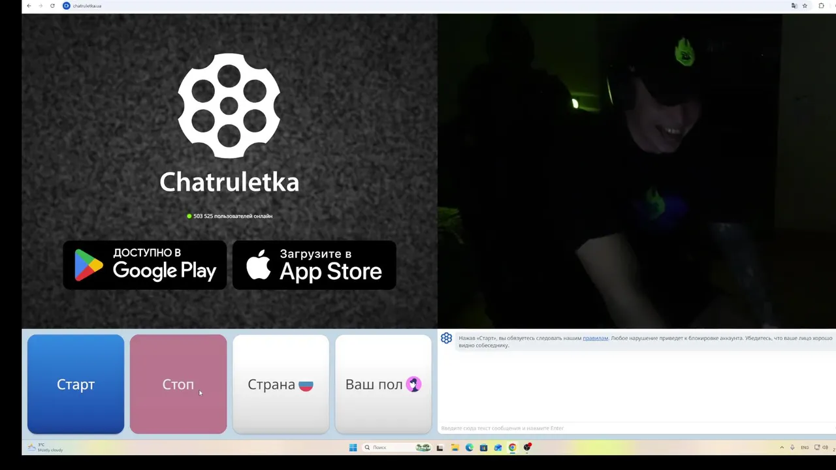The height and width of the screenshot is (470, 836).
Task: Click the microphone tray icon
Action: click(792, 447)
